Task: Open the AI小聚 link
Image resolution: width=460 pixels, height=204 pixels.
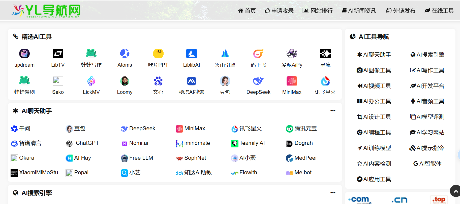Action: [243, 158]
